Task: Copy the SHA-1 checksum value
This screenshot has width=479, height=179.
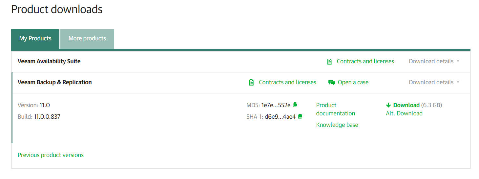Action: pyautogui.click(x=300, y=116)
